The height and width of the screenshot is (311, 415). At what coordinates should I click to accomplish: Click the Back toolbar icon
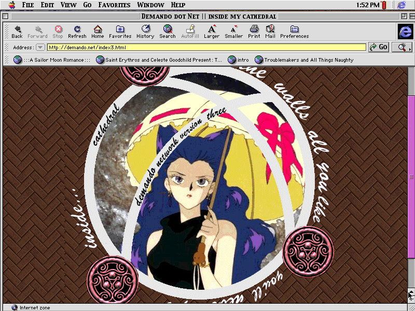pos(17,30)
